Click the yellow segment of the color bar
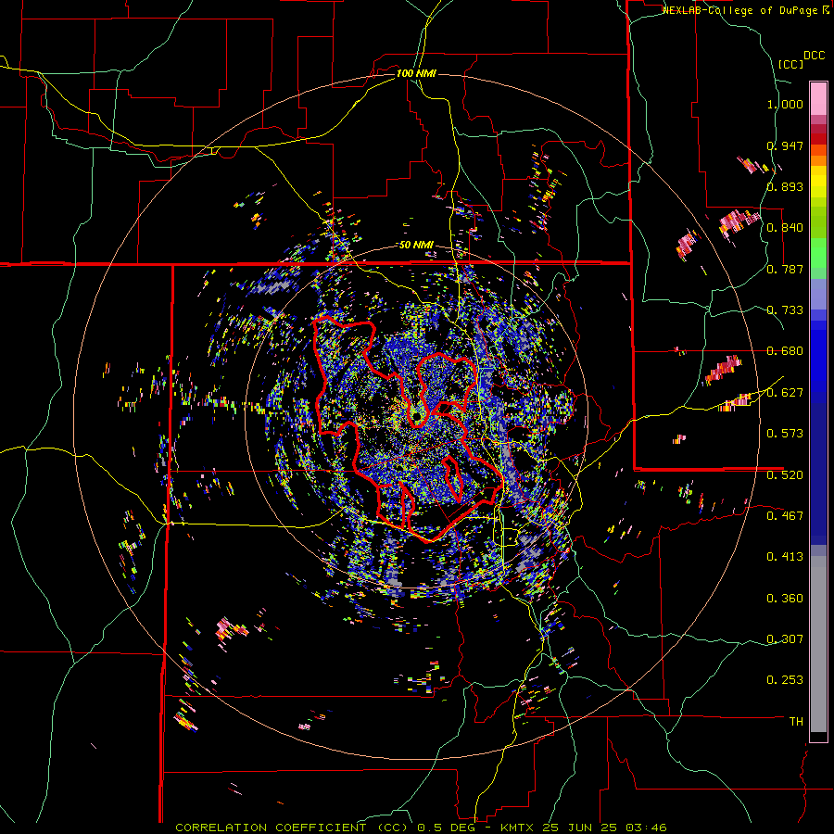This screenshot has height=834, width=834. tap(818, 182)
